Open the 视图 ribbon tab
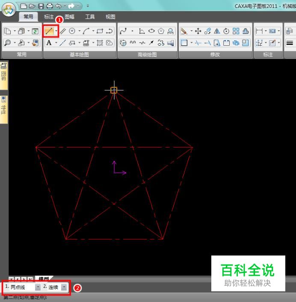The image size is (296, 302). (110, 17)
